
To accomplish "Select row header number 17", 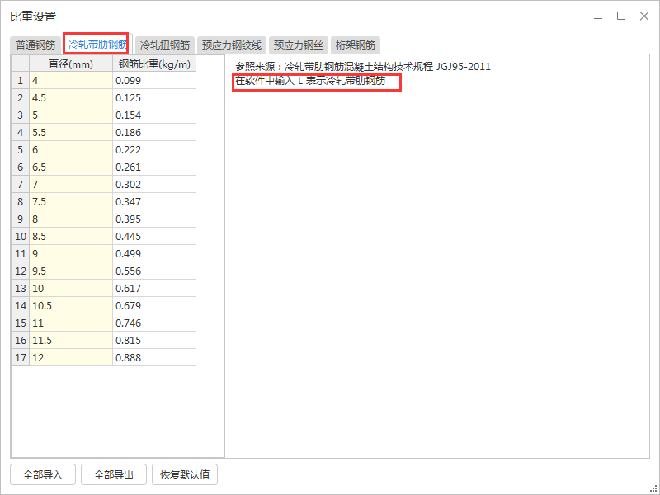I will tap(20, 357).
